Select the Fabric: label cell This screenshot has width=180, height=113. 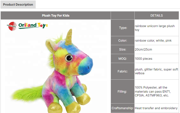tap(123, 71)
